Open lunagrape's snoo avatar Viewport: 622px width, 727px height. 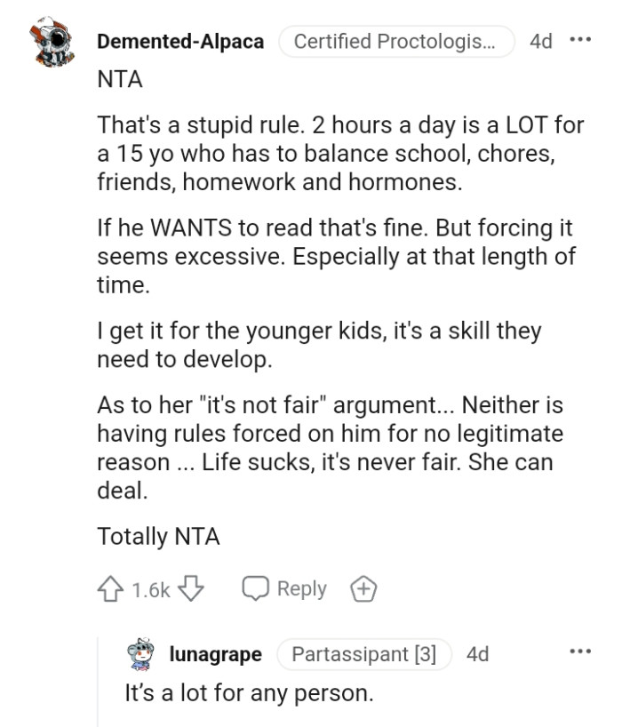[x=141, y=655]
